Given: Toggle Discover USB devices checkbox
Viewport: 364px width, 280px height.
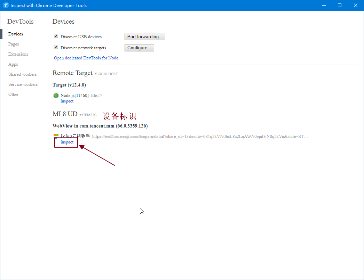Looking at the screenshot, I should point(56,36).
